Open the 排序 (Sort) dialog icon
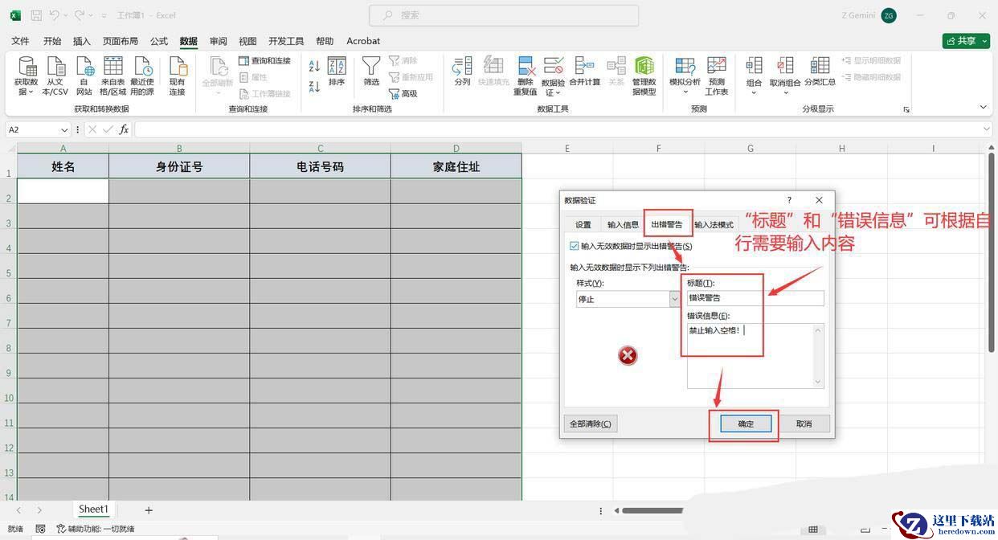The width and height of the screenshot is (998, 540). point(337,72)
